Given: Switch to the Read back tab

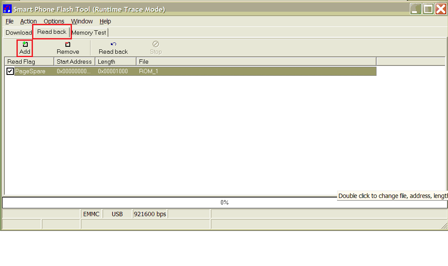Looking at the screenshot, I should 52,32.
